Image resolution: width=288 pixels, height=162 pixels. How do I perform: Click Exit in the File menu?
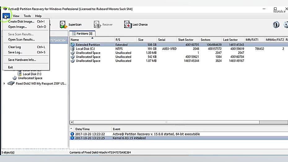[11, 67]
